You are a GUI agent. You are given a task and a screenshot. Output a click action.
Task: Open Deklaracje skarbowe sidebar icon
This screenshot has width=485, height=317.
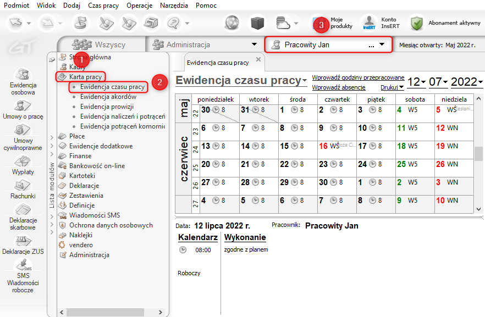tap(23, 217)
